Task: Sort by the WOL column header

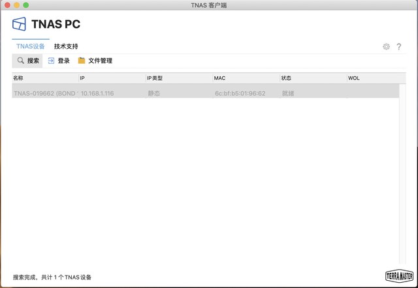Action: pos(376,78)
